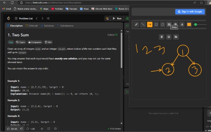Go to the next problem chevron
The height and width of the screenshot is (132, 211).
click(43, 18)
